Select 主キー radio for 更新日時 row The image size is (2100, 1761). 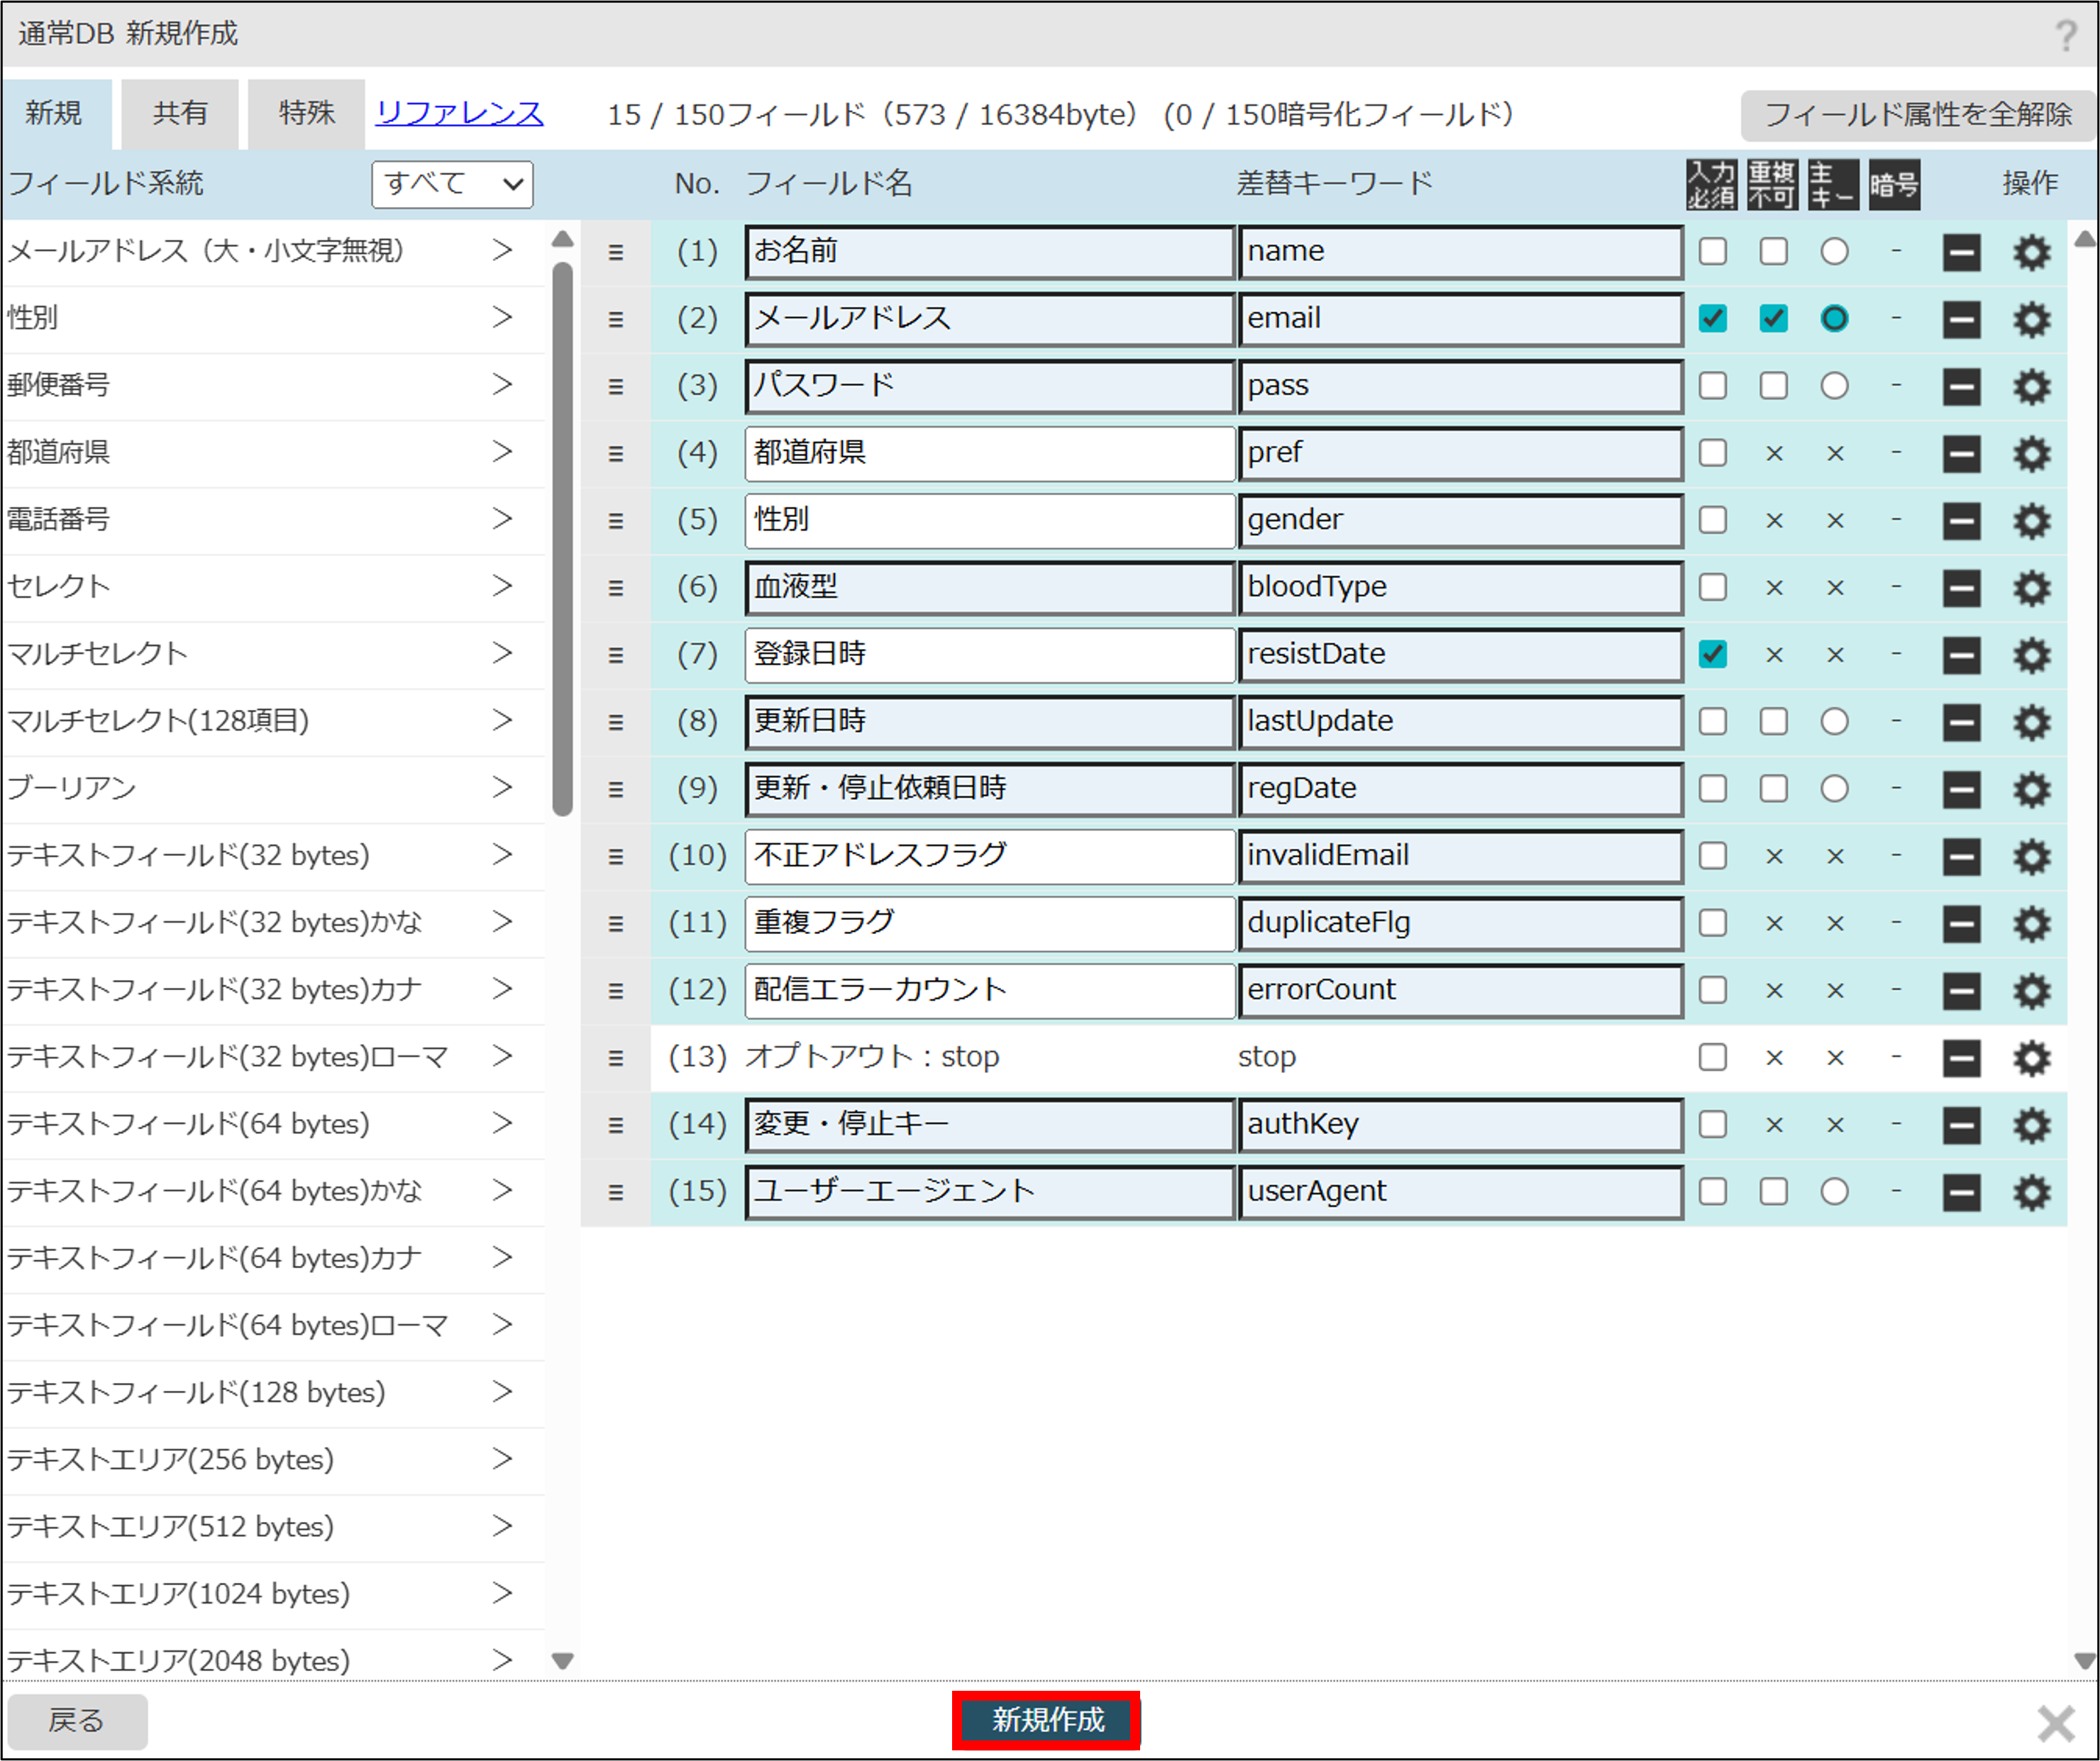point(1834,721)
